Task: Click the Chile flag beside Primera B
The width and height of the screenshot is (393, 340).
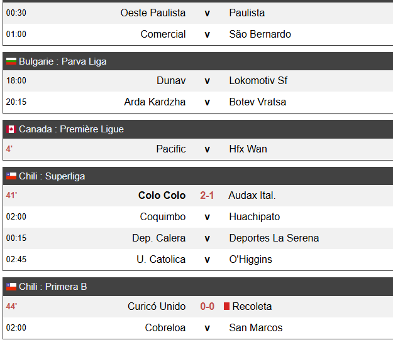Action: click(x=11, y=287)
